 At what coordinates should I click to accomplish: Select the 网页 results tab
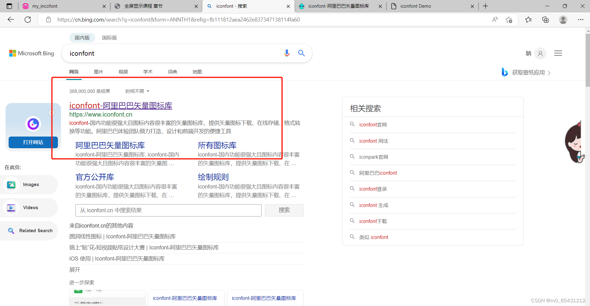[74, 72]
